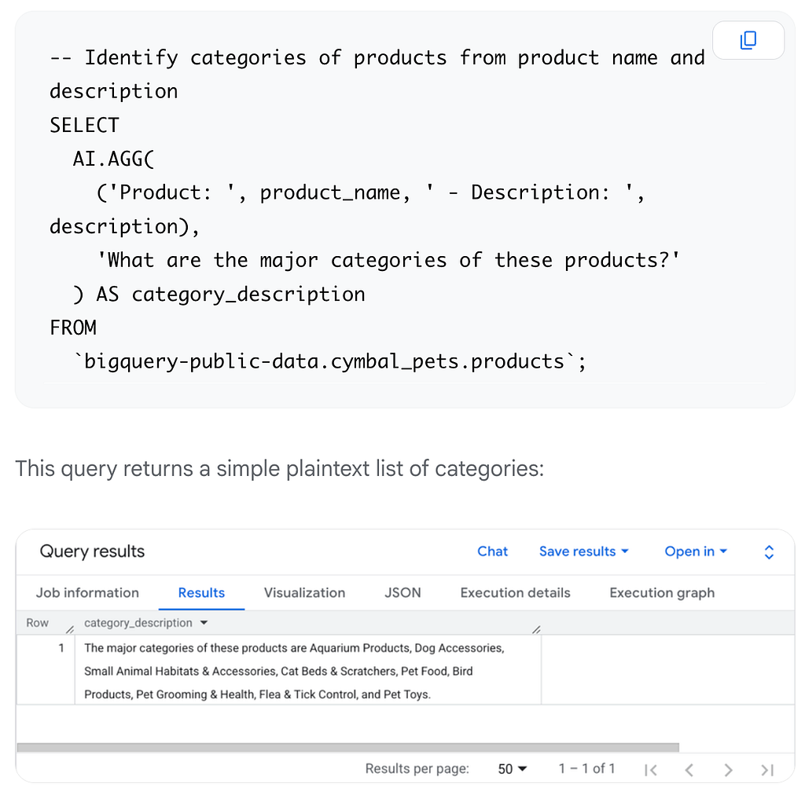Click 'This query returns a simple plaintext' sentence
The width and height of the screenshot is (805, 791).
point(279,468)
